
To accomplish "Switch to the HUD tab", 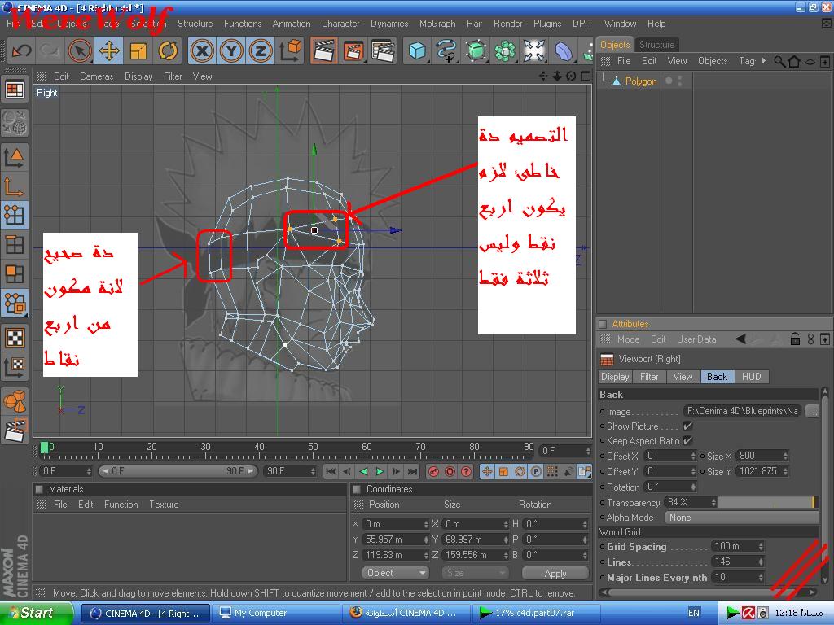I will pyautogui.click(x=751, y=377).
